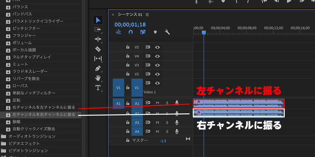Hide track V3 output with eye

pos(157,65)
